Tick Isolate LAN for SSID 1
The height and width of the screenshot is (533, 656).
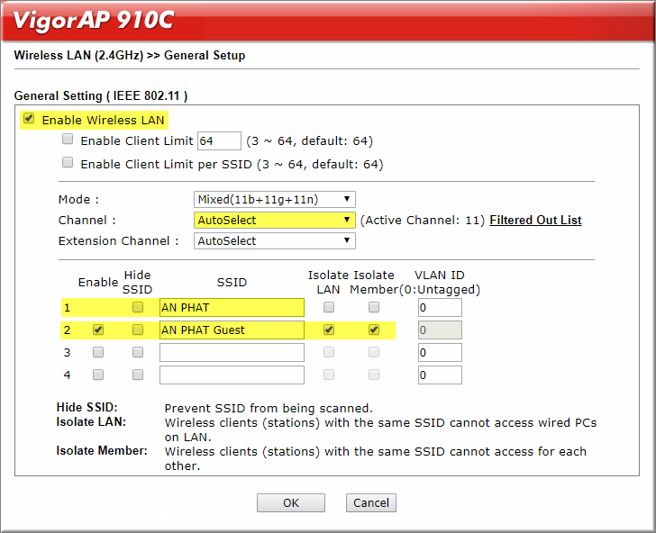click(x=329, y=307)
